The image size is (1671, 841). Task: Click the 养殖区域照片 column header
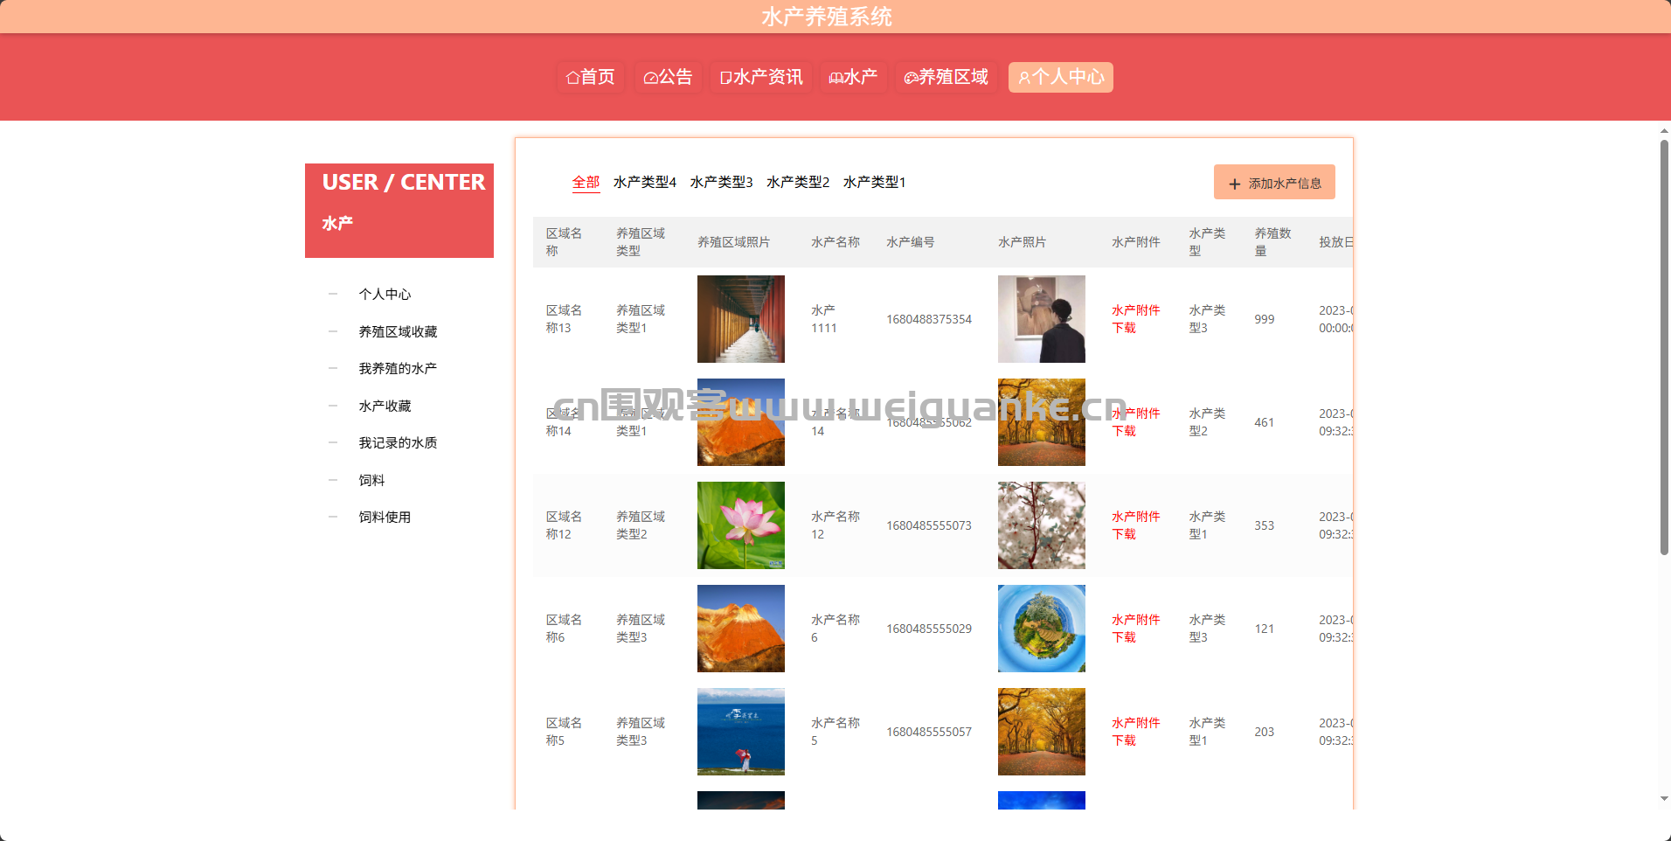pos(733,242)
